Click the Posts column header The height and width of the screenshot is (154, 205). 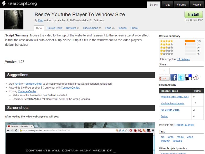click(197, 91)
